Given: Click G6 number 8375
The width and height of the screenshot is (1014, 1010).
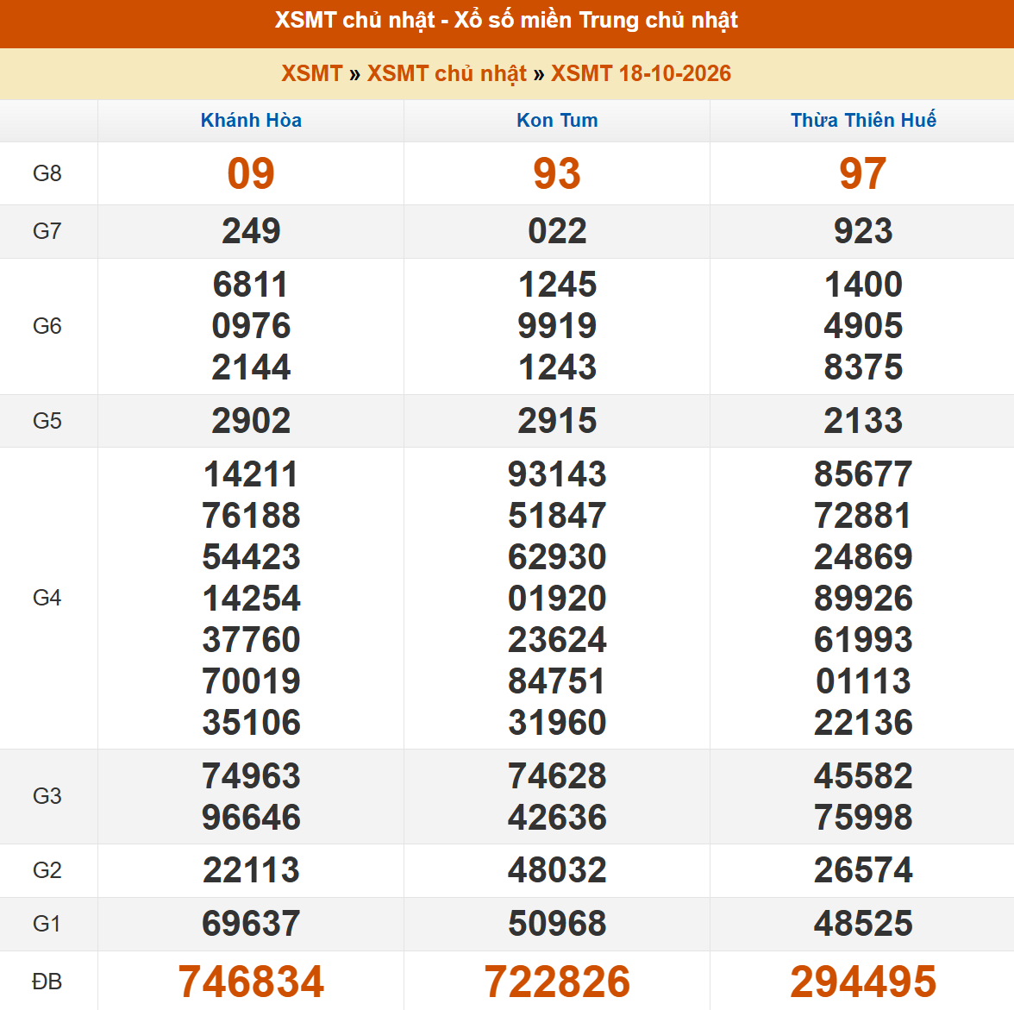Looking at the screenshot, I should 863,367.
